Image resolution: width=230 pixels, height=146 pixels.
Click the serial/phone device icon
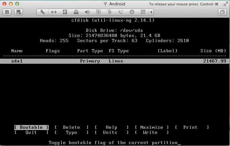[120, 12]
